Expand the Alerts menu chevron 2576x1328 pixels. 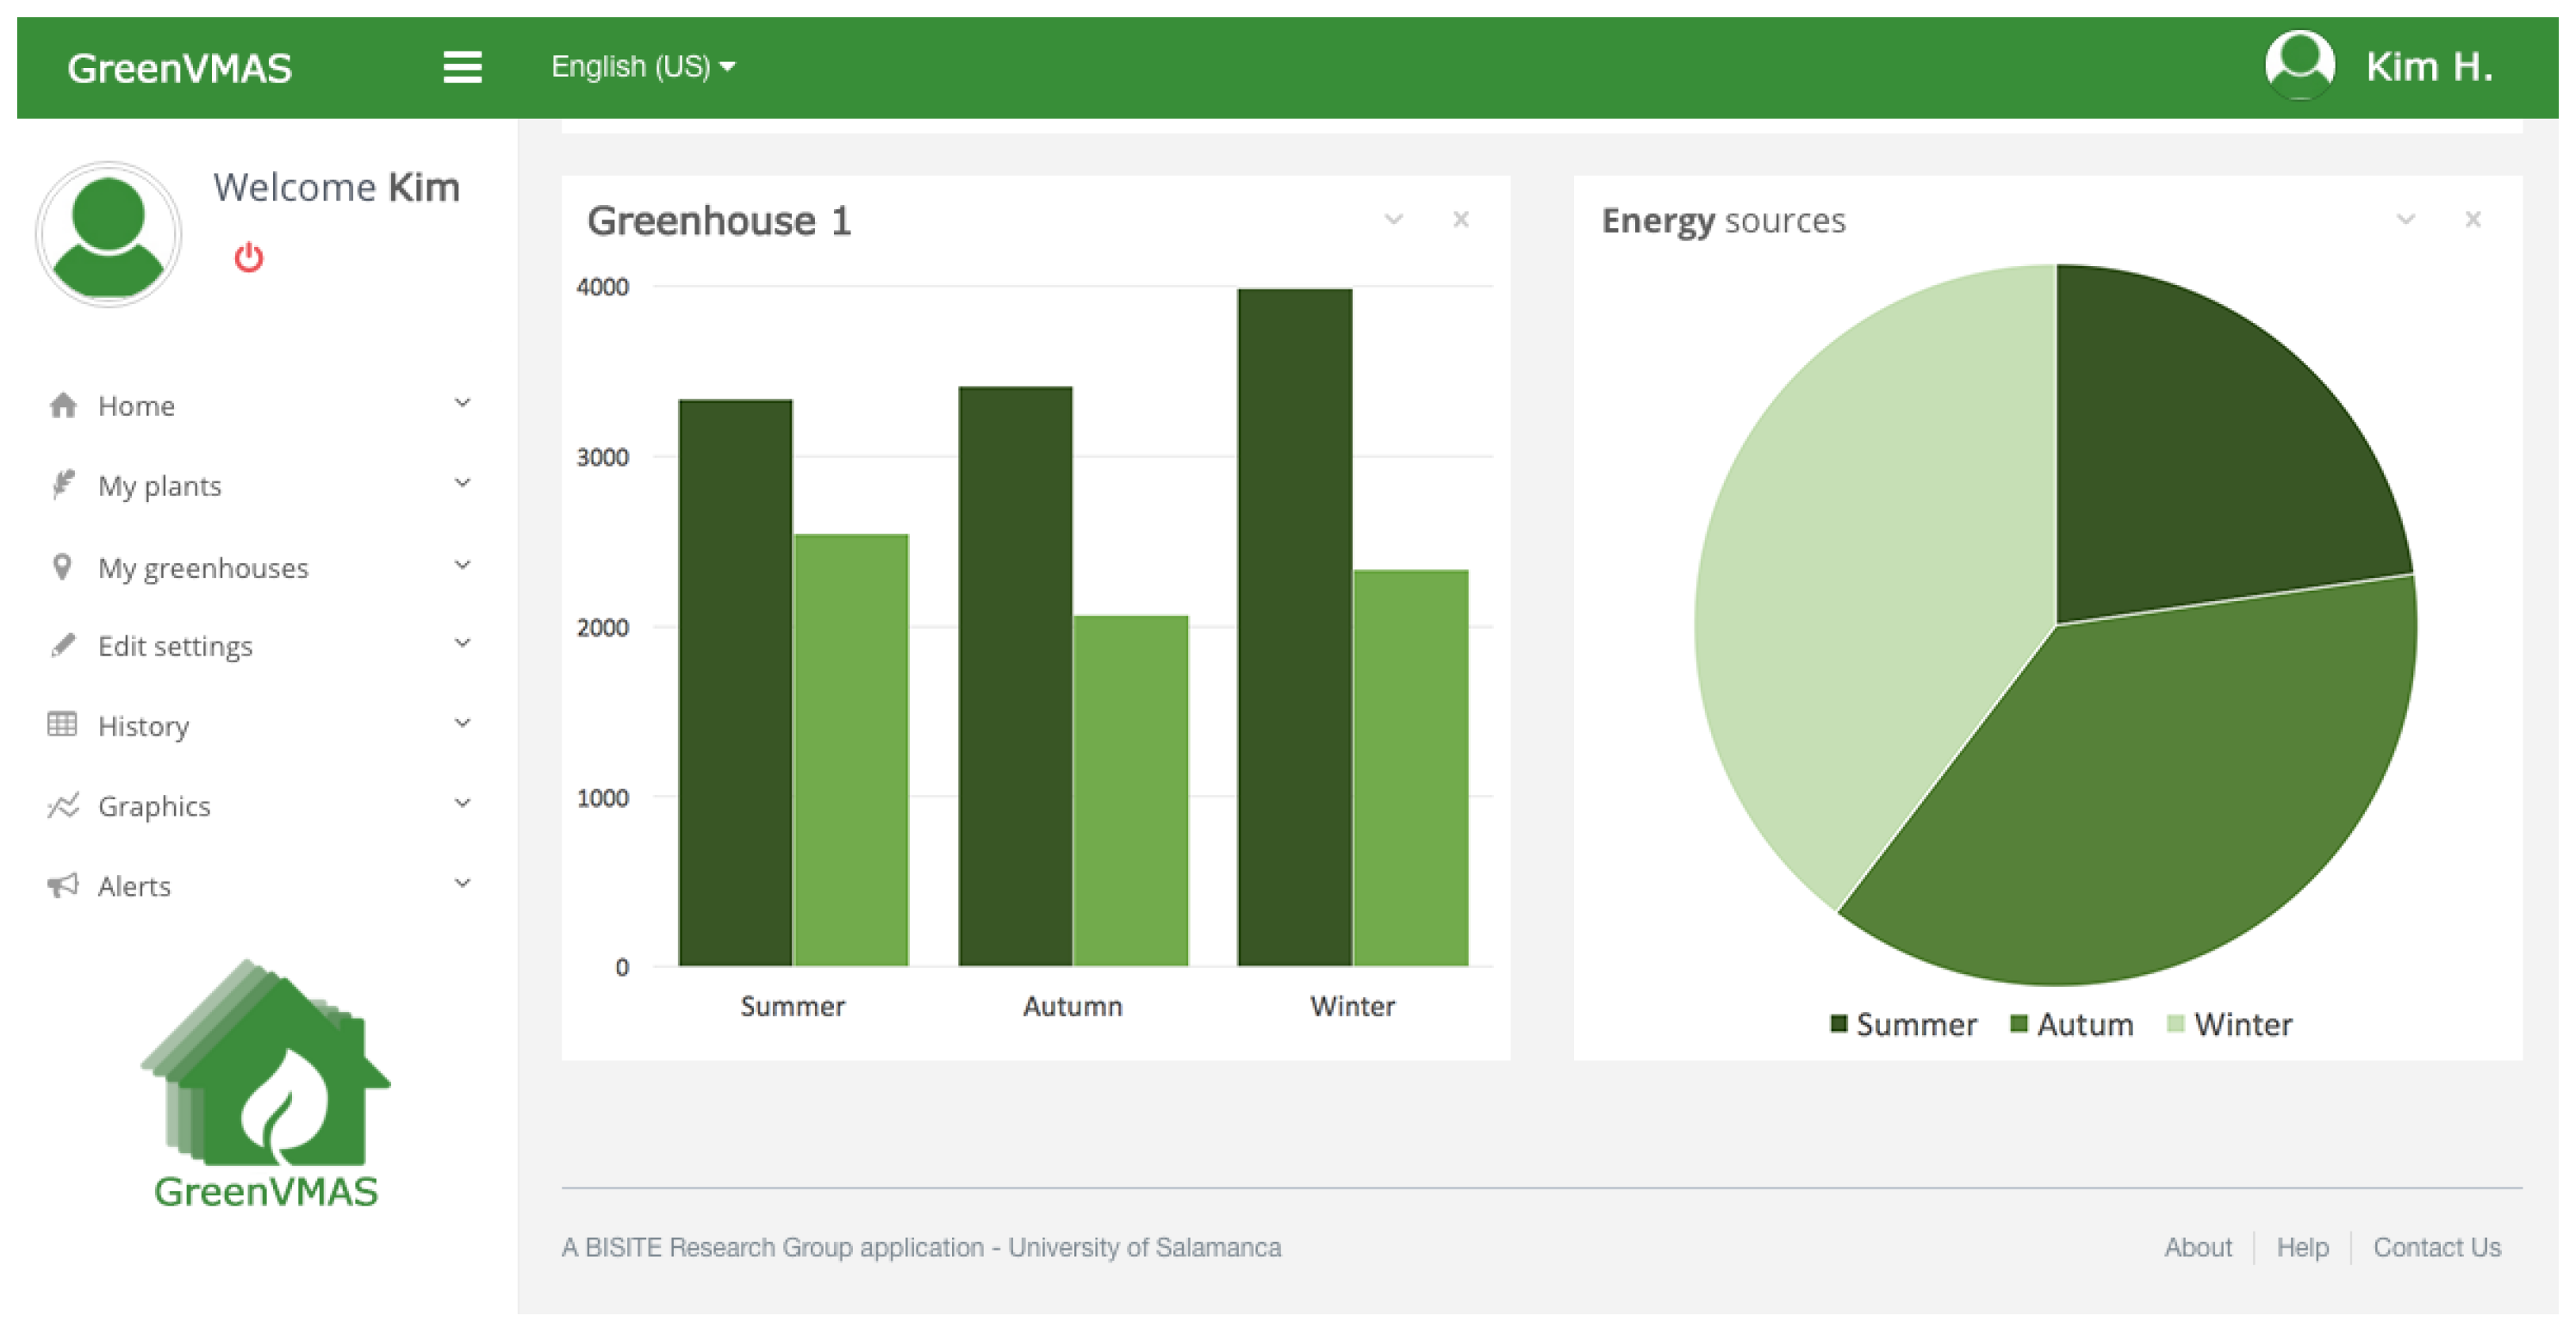coord(462,883)
